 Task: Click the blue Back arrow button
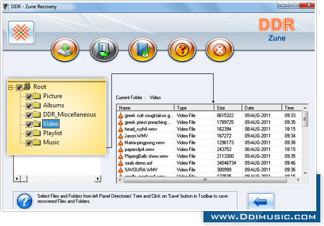pos(261,201)
